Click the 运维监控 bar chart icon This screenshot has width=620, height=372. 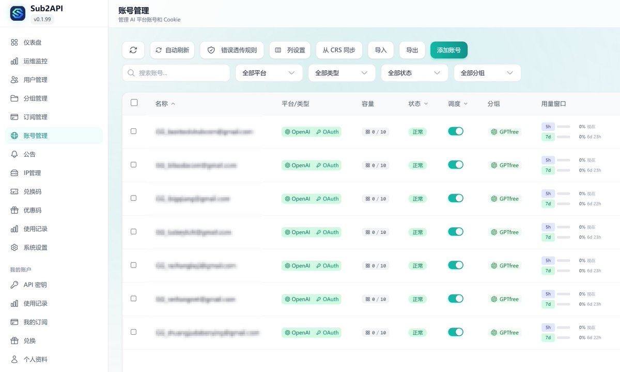(x=14, y=61)
